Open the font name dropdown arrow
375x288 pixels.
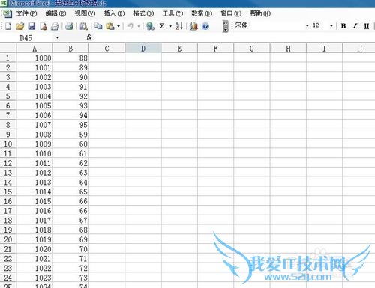coord(307,25)
